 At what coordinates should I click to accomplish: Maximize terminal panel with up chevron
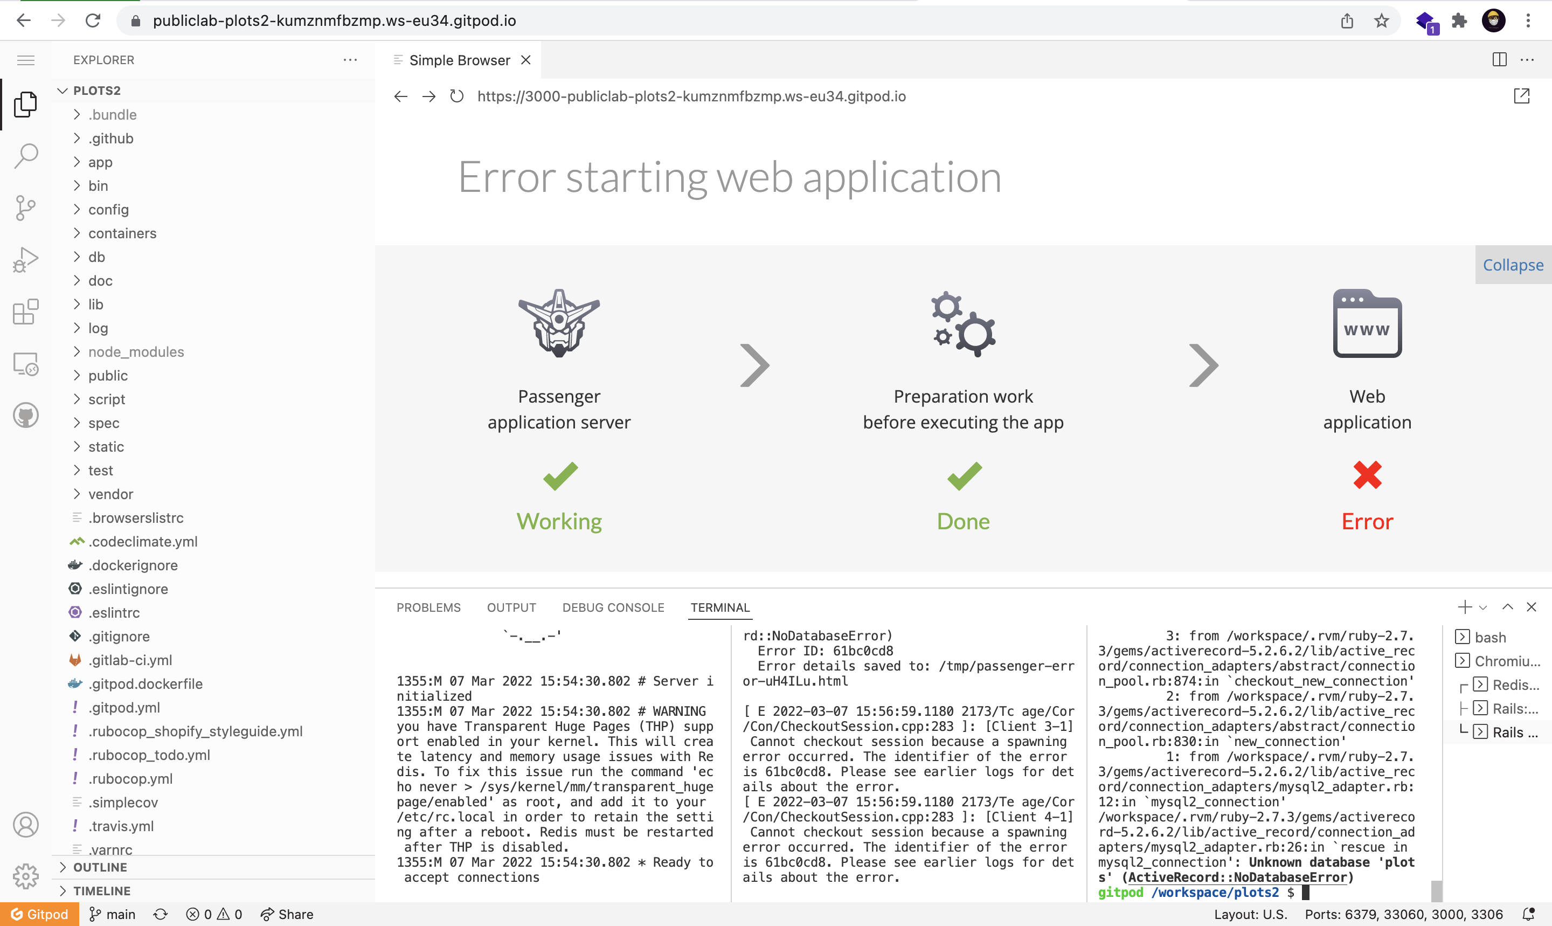[1507, 606]
